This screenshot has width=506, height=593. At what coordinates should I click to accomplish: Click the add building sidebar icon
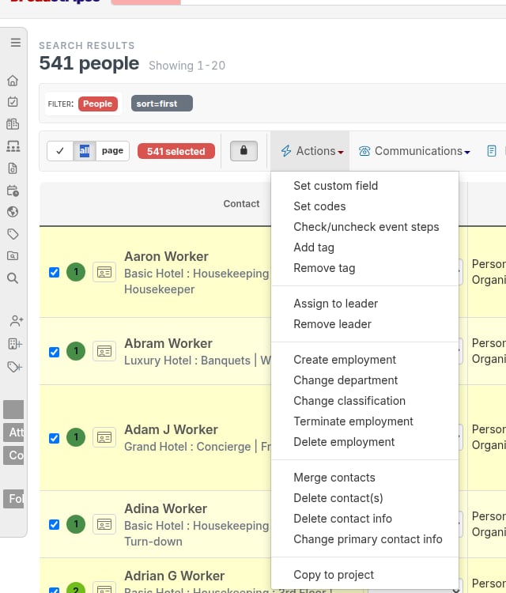(15, 344)
